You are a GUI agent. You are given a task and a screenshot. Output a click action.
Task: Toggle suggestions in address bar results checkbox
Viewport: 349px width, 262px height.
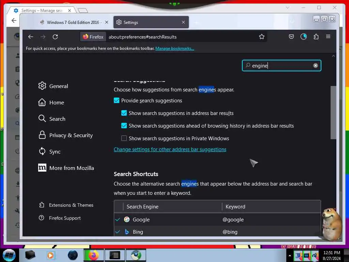click(x=124, y=113)
